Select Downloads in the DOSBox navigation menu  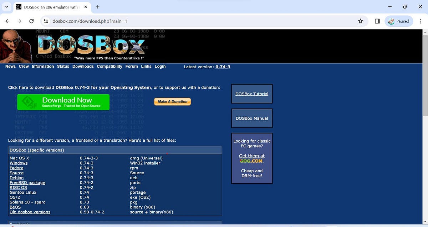coord(83,66)
